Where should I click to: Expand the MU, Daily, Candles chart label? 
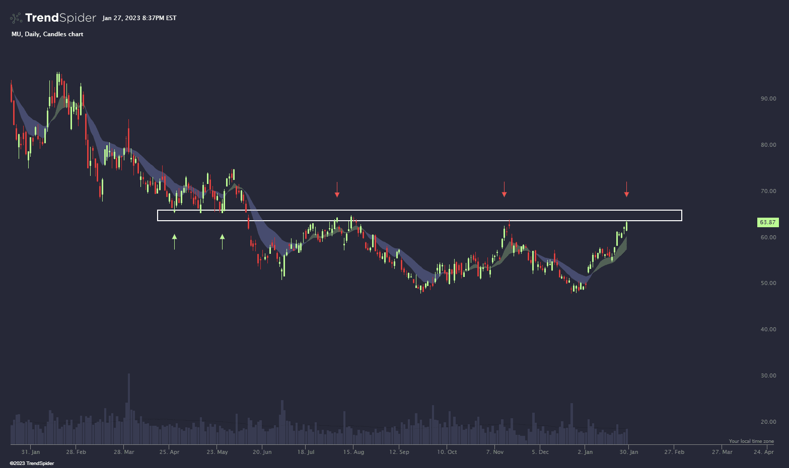(47, 34)
